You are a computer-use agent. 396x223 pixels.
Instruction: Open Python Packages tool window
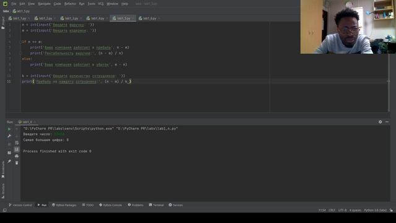pos(64,205)
